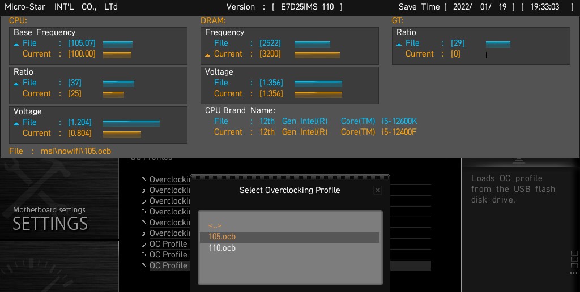Click the save time 19:33:03

coord(545,7)
